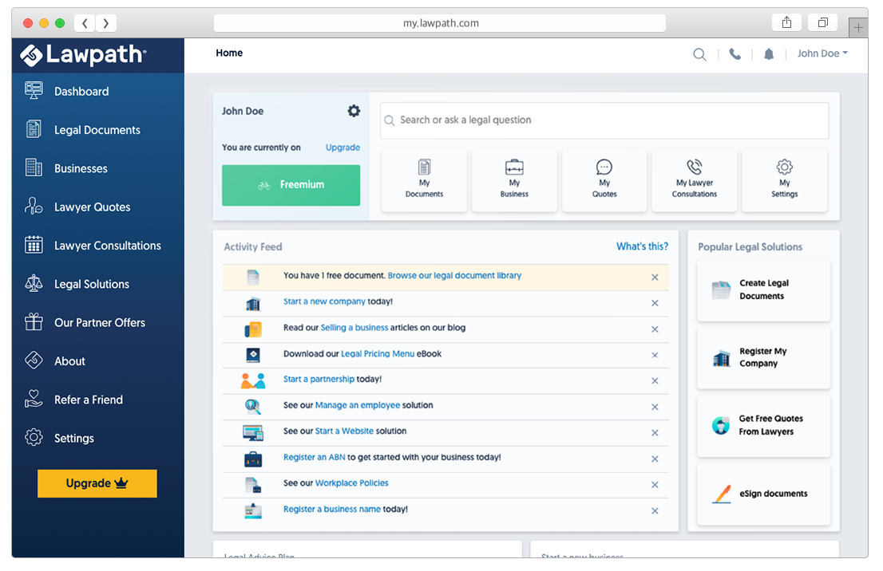This screenshot has width=883, height=571.
Task: Click the monitor icon beside Start a Website
Action: [253, 432]
